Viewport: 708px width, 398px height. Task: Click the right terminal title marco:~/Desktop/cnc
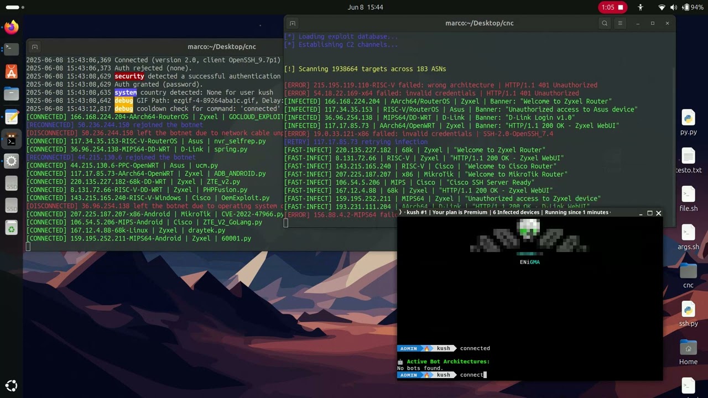click(479, 23)
